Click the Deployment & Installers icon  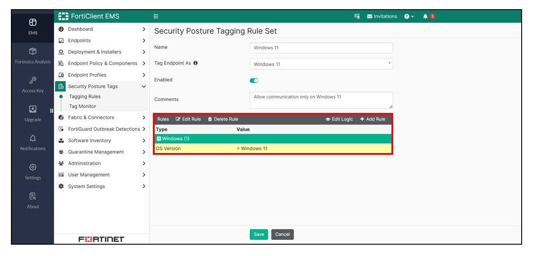(x=61, y=52)
